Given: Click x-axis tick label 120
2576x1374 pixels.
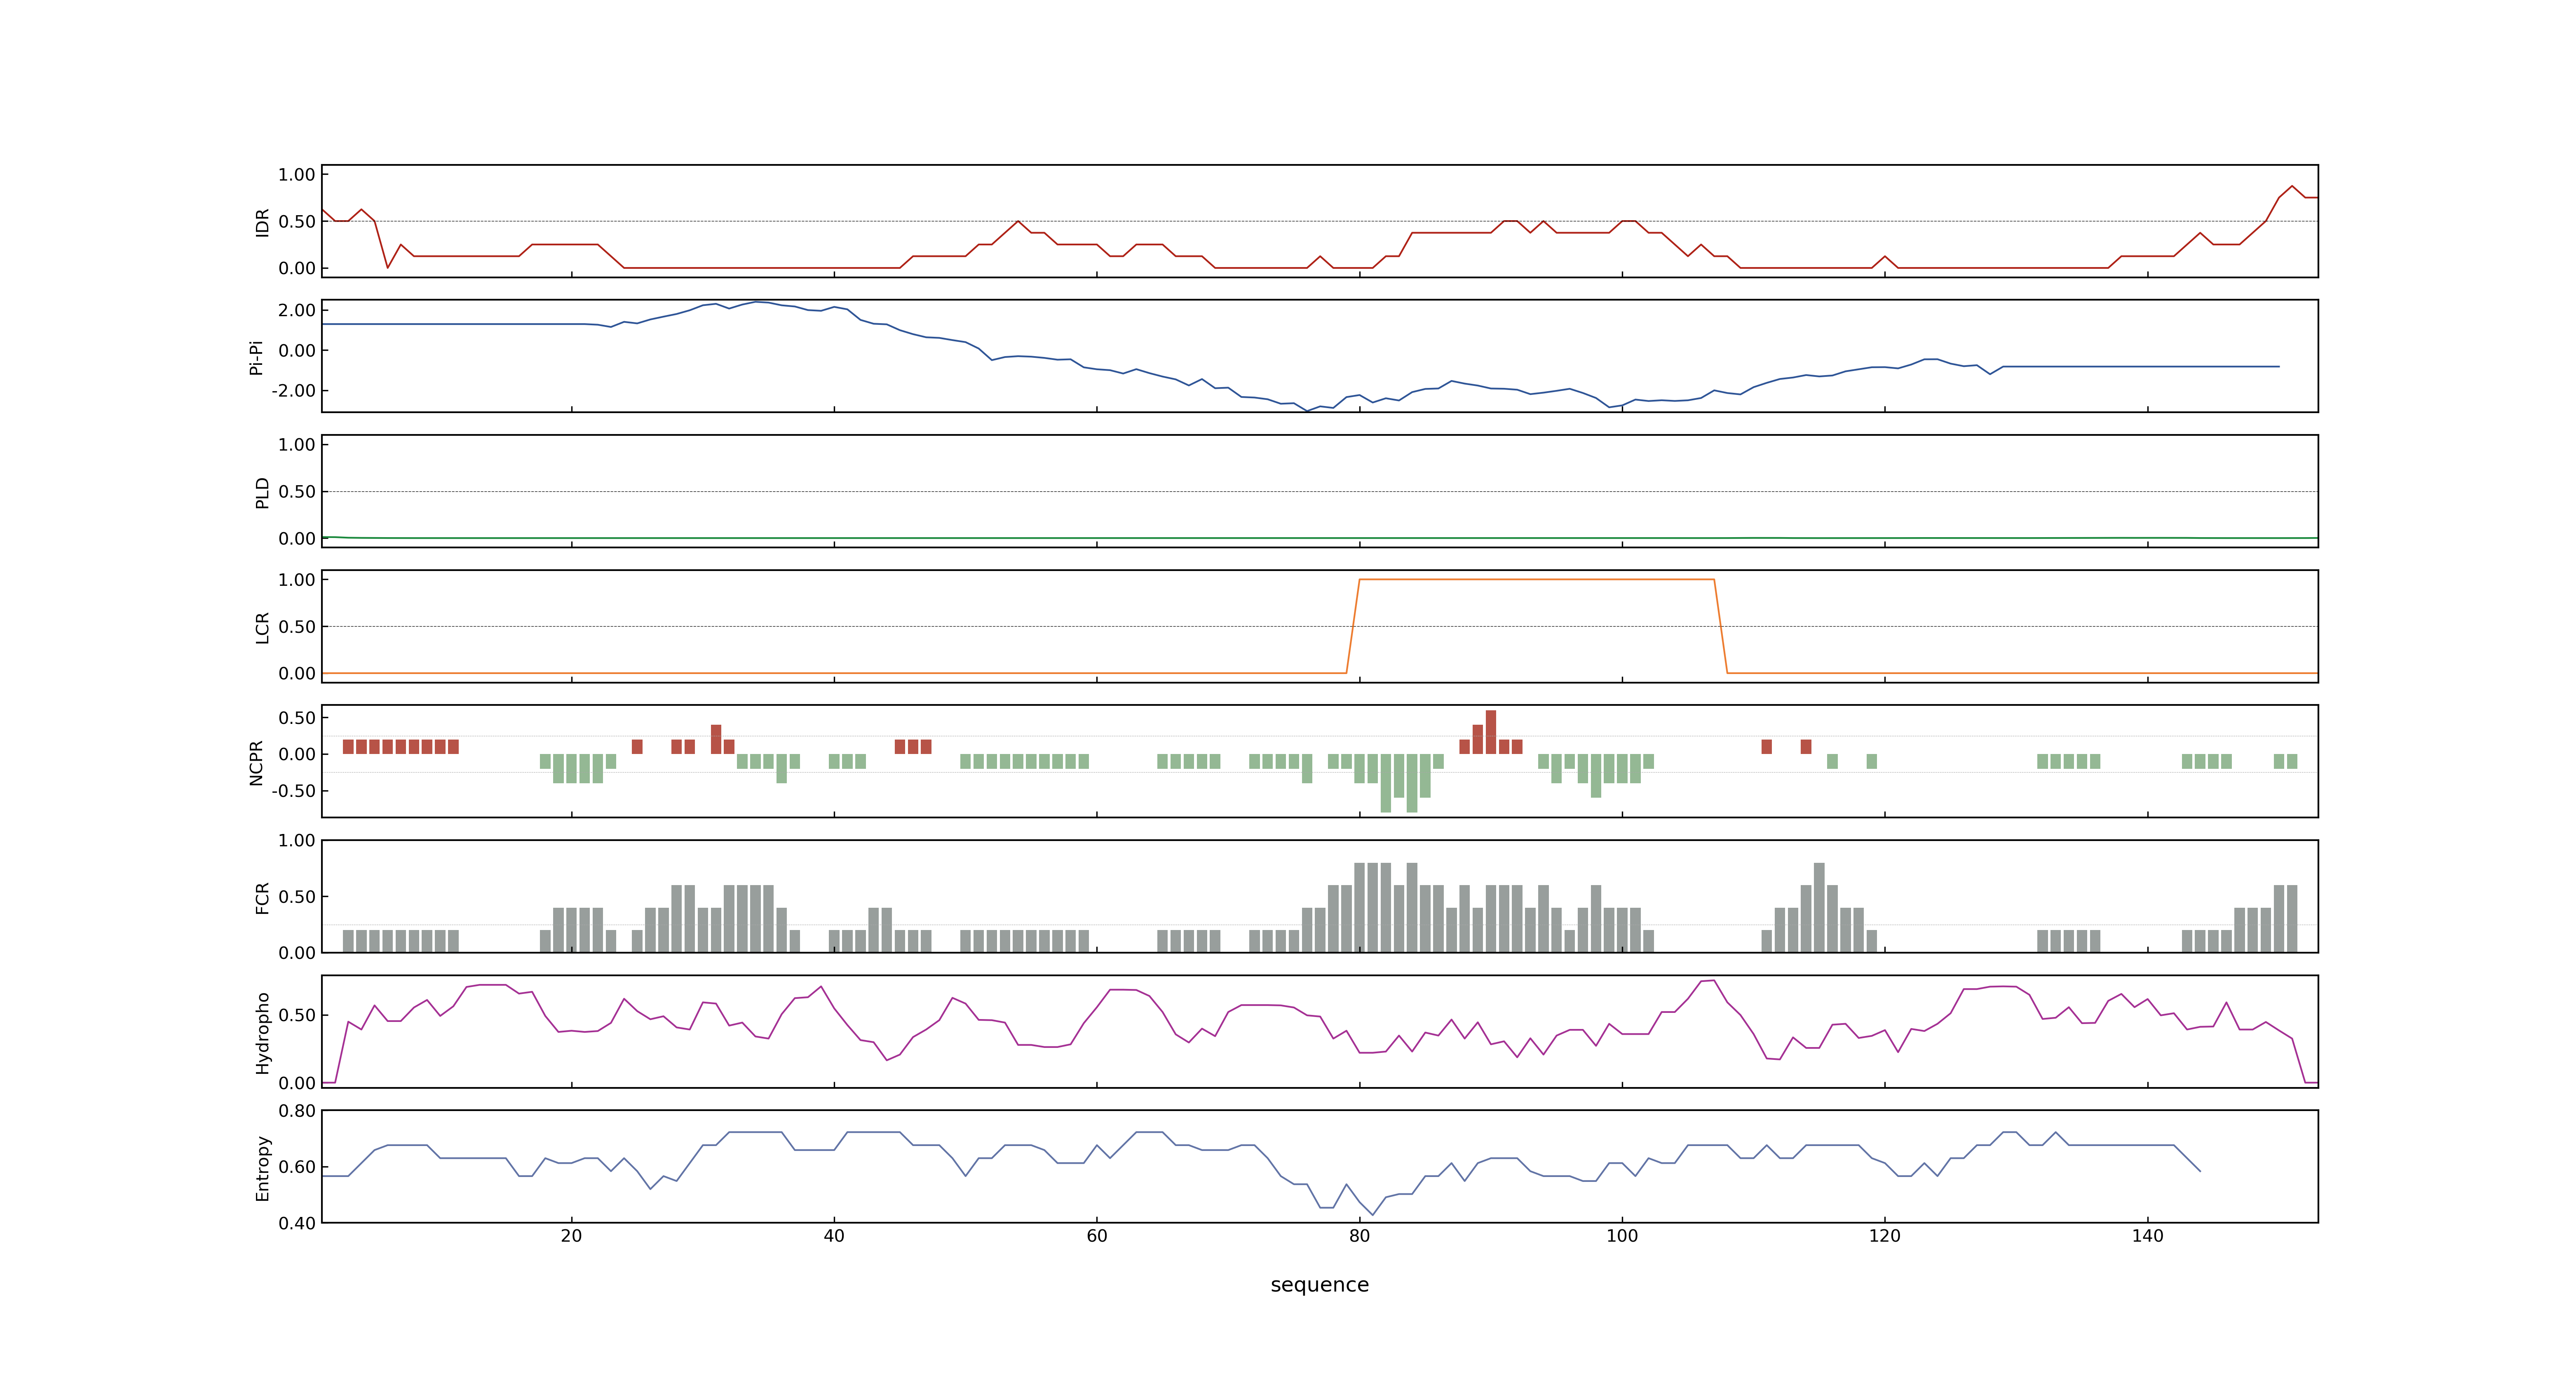Looking at the screenshot, I should click(1885, 1236).
